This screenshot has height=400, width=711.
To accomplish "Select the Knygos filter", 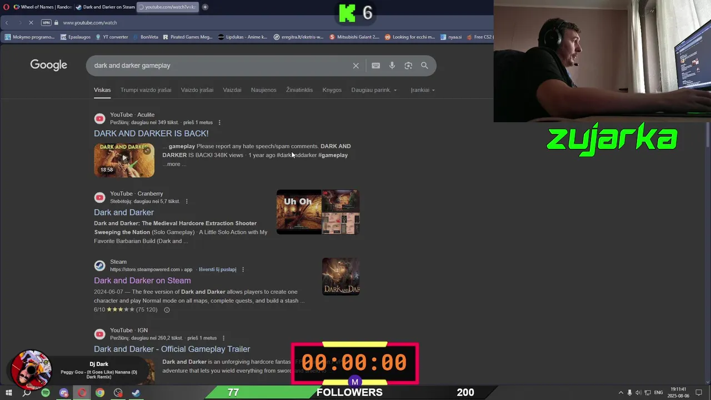I will [x=332, y=90].
